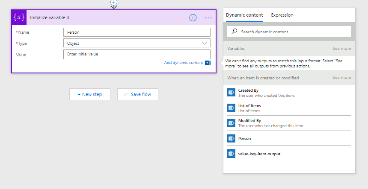This screenshot has height=189, width=368.
Task: Switch to the Expression tab
Action: pyautogui.click(x=282, y=15)
